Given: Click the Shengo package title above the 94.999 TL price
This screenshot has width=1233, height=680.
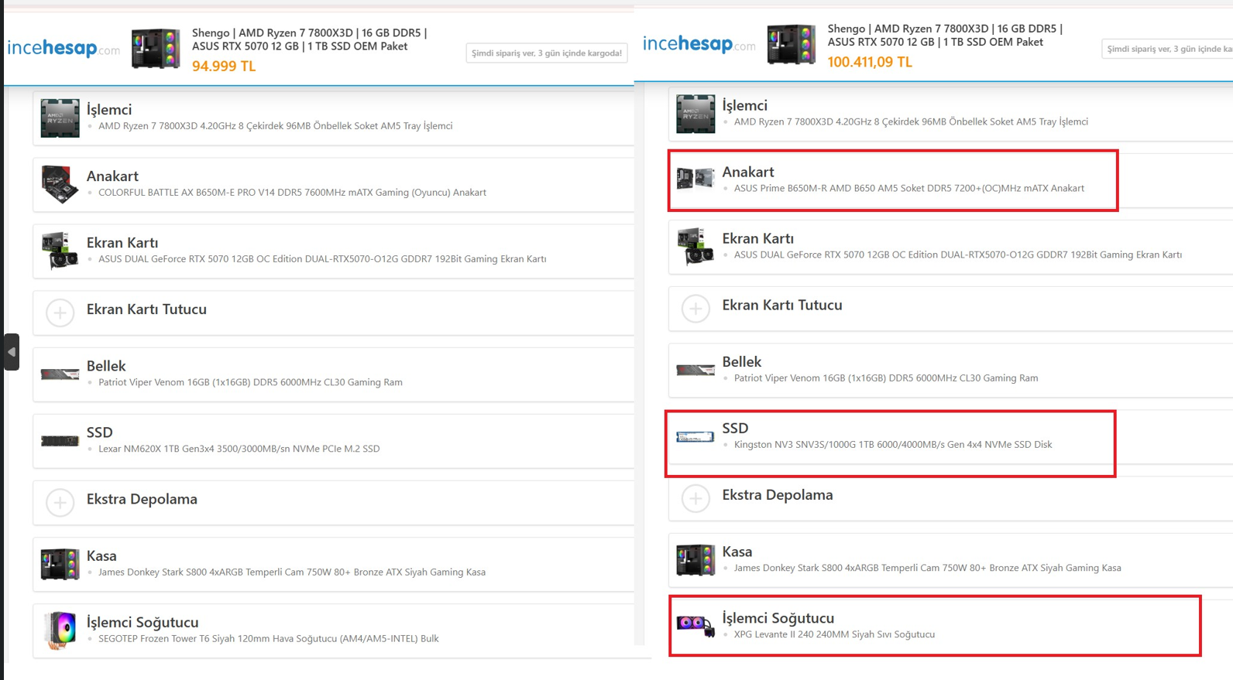Looking at the screenshot, I should 310,39.
